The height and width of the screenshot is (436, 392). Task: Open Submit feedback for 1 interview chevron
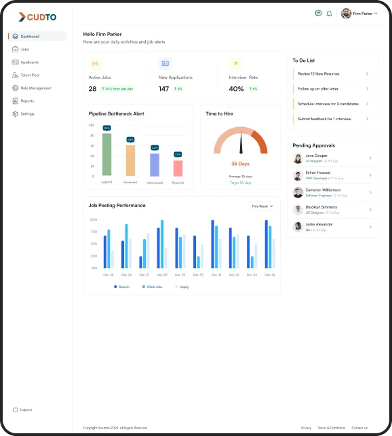367,119
